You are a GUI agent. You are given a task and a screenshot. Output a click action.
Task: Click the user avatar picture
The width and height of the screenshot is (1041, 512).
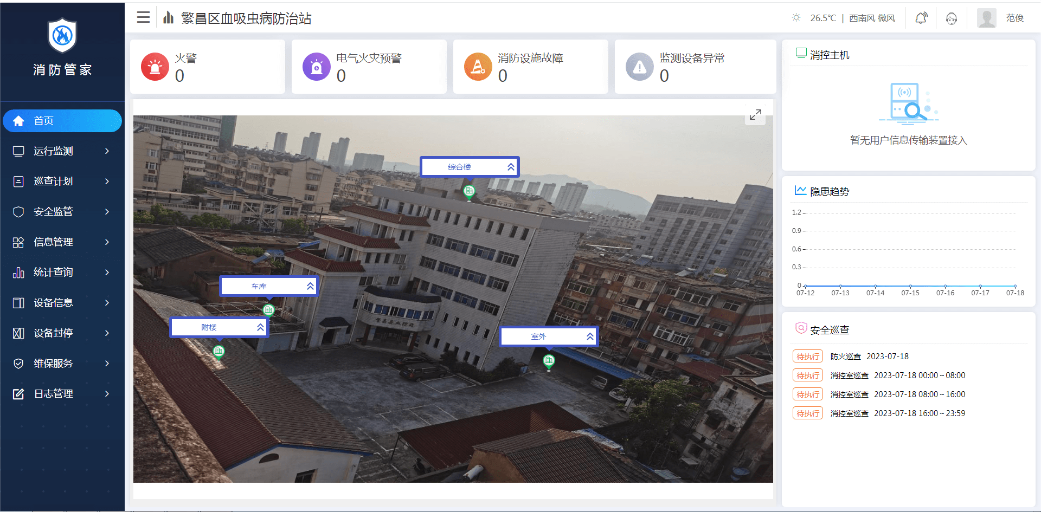point(986,18)
